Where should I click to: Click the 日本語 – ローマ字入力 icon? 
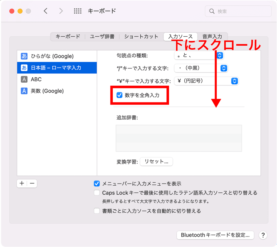click(x=24, y=68)
